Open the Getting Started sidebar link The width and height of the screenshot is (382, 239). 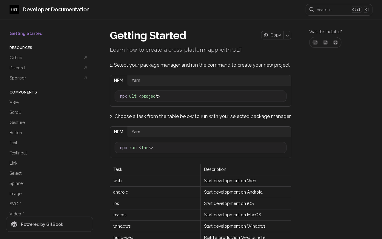tap(26, 33)
